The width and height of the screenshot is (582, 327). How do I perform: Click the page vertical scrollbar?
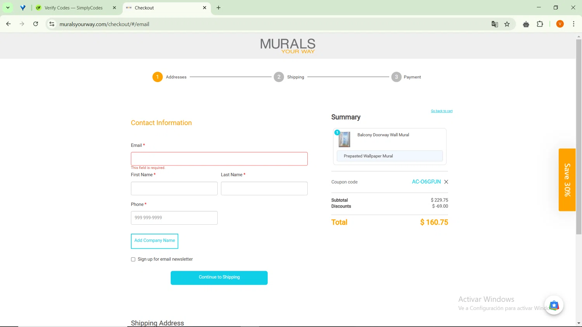click(579, 136)
